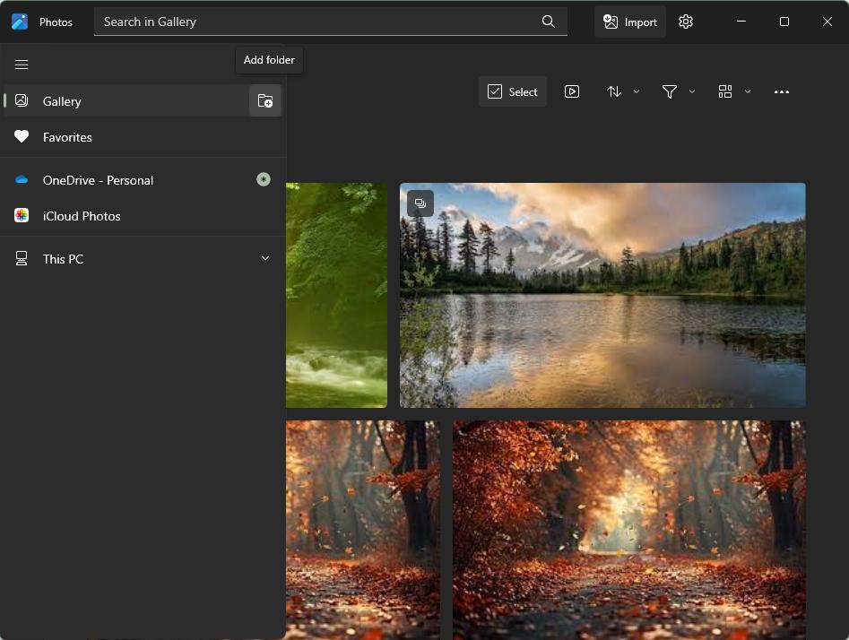The image size is (849, 640).
Task: Open Photos settings gear
Action: [x=686, y=22]
